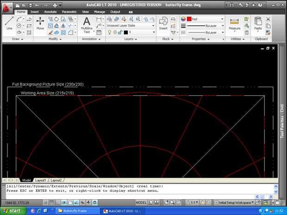Screen dimensions: 287x215
Task: Open the Layout1 tab
Action: (x=40, y=180)
